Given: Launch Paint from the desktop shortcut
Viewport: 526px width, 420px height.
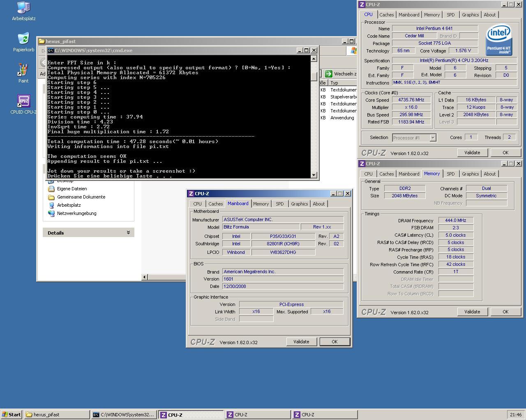Looking at the screenshot, I should point(23,73).
